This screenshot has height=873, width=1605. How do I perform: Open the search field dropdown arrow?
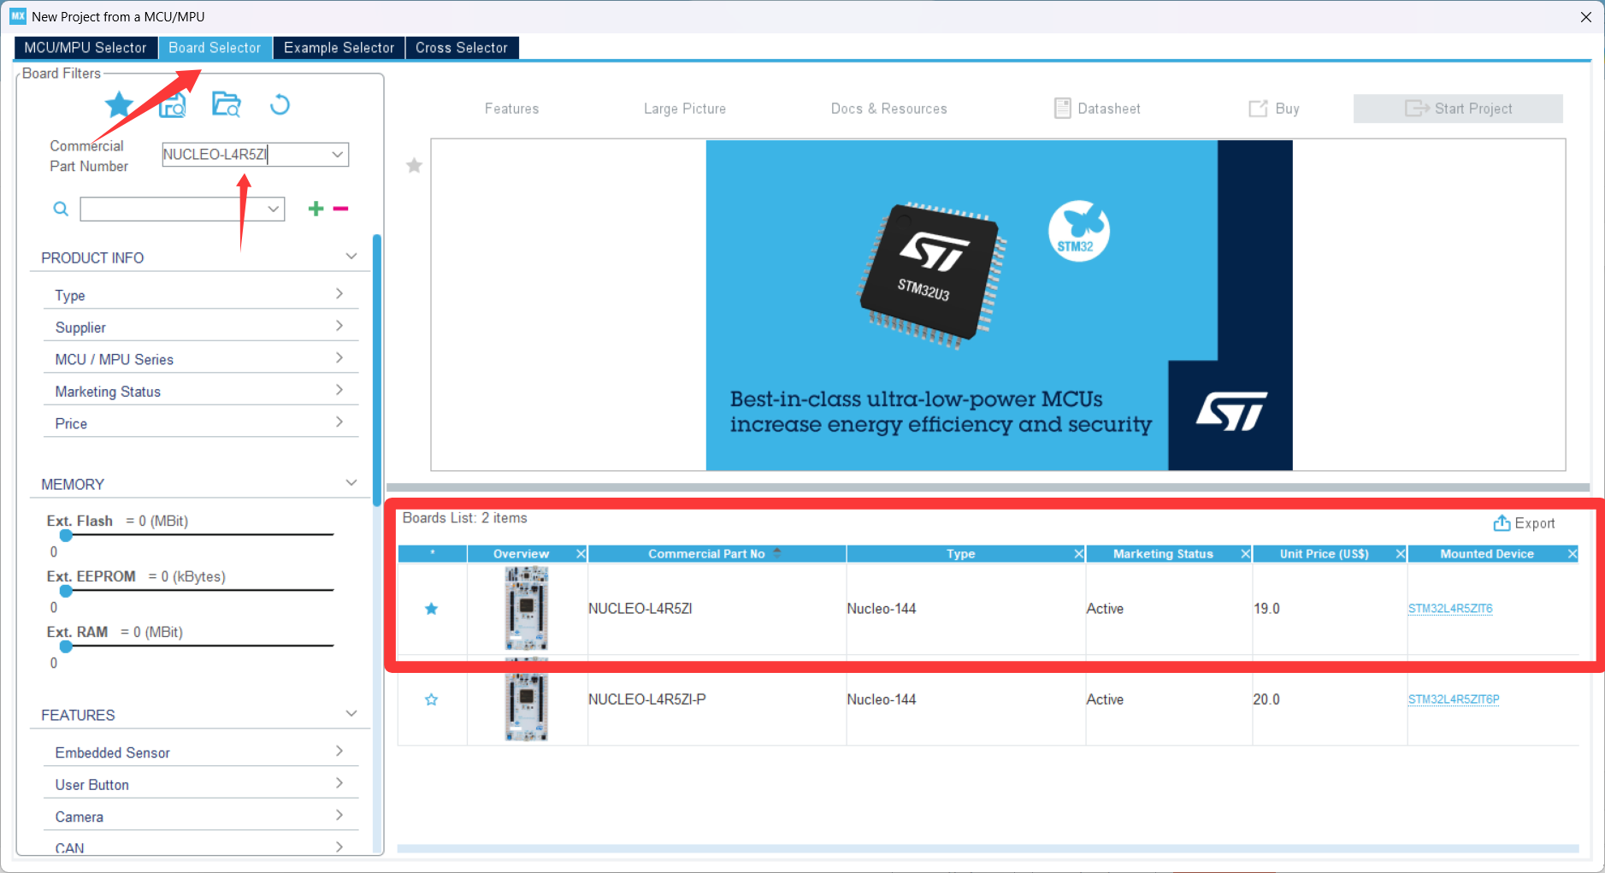[x=274, y=209]
